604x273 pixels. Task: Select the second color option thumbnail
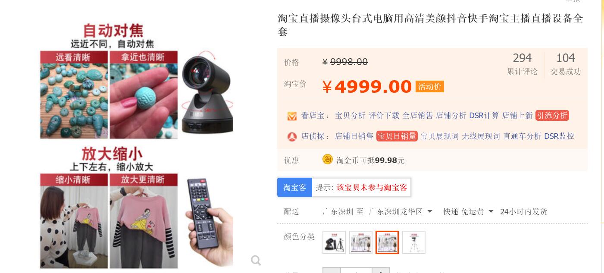coord(361,242)
